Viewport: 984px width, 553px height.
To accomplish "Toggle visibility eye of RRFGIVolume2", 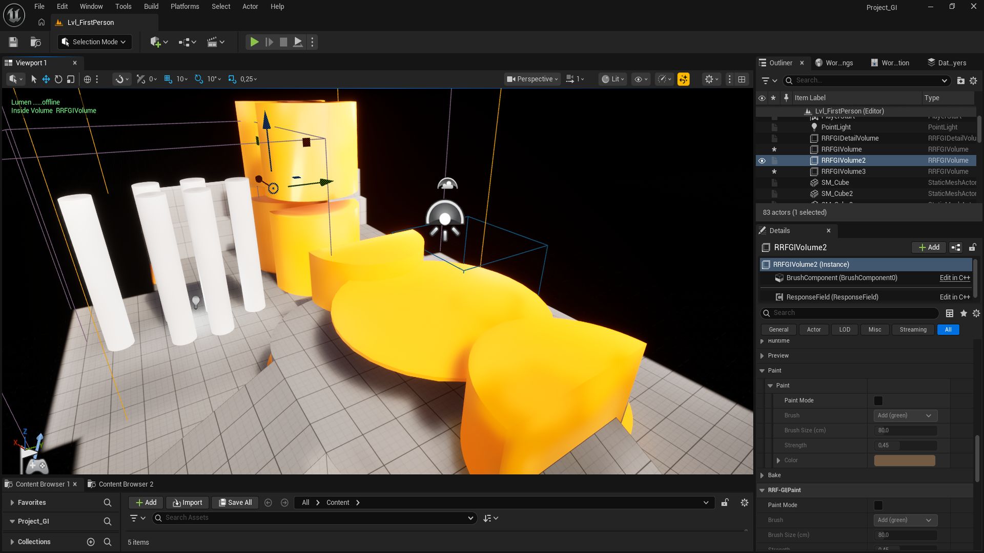I will pyautogui.click(x=762, y=161).
